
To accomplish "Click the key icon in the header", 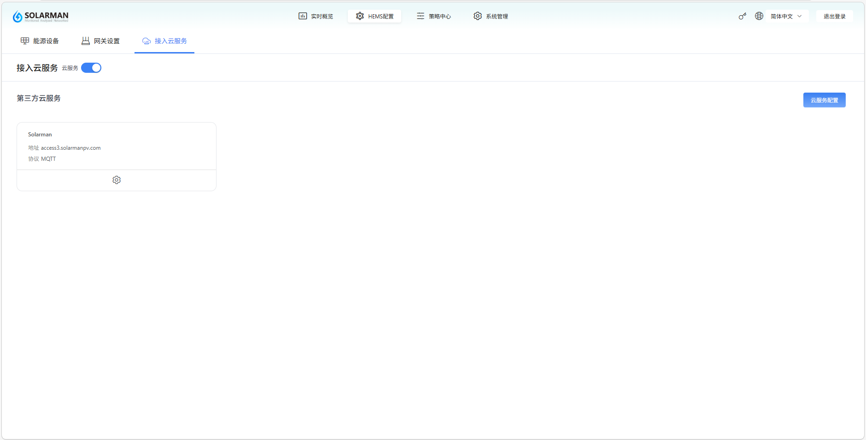I will tap(742, 16).
